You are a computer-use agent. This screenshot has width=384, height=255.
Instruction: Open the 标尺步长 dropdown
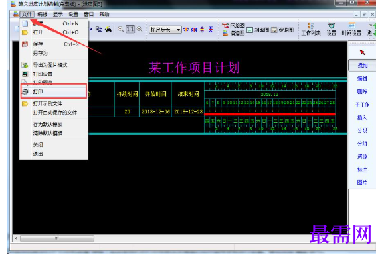tap(165, 30)
